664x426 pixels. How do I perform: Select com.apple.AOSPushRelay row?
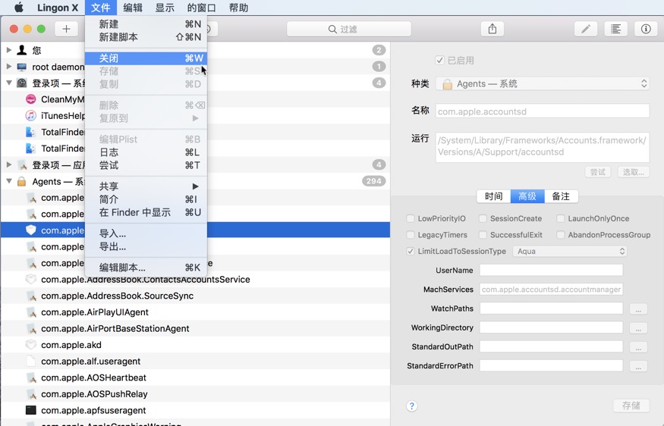pos(195,394)
